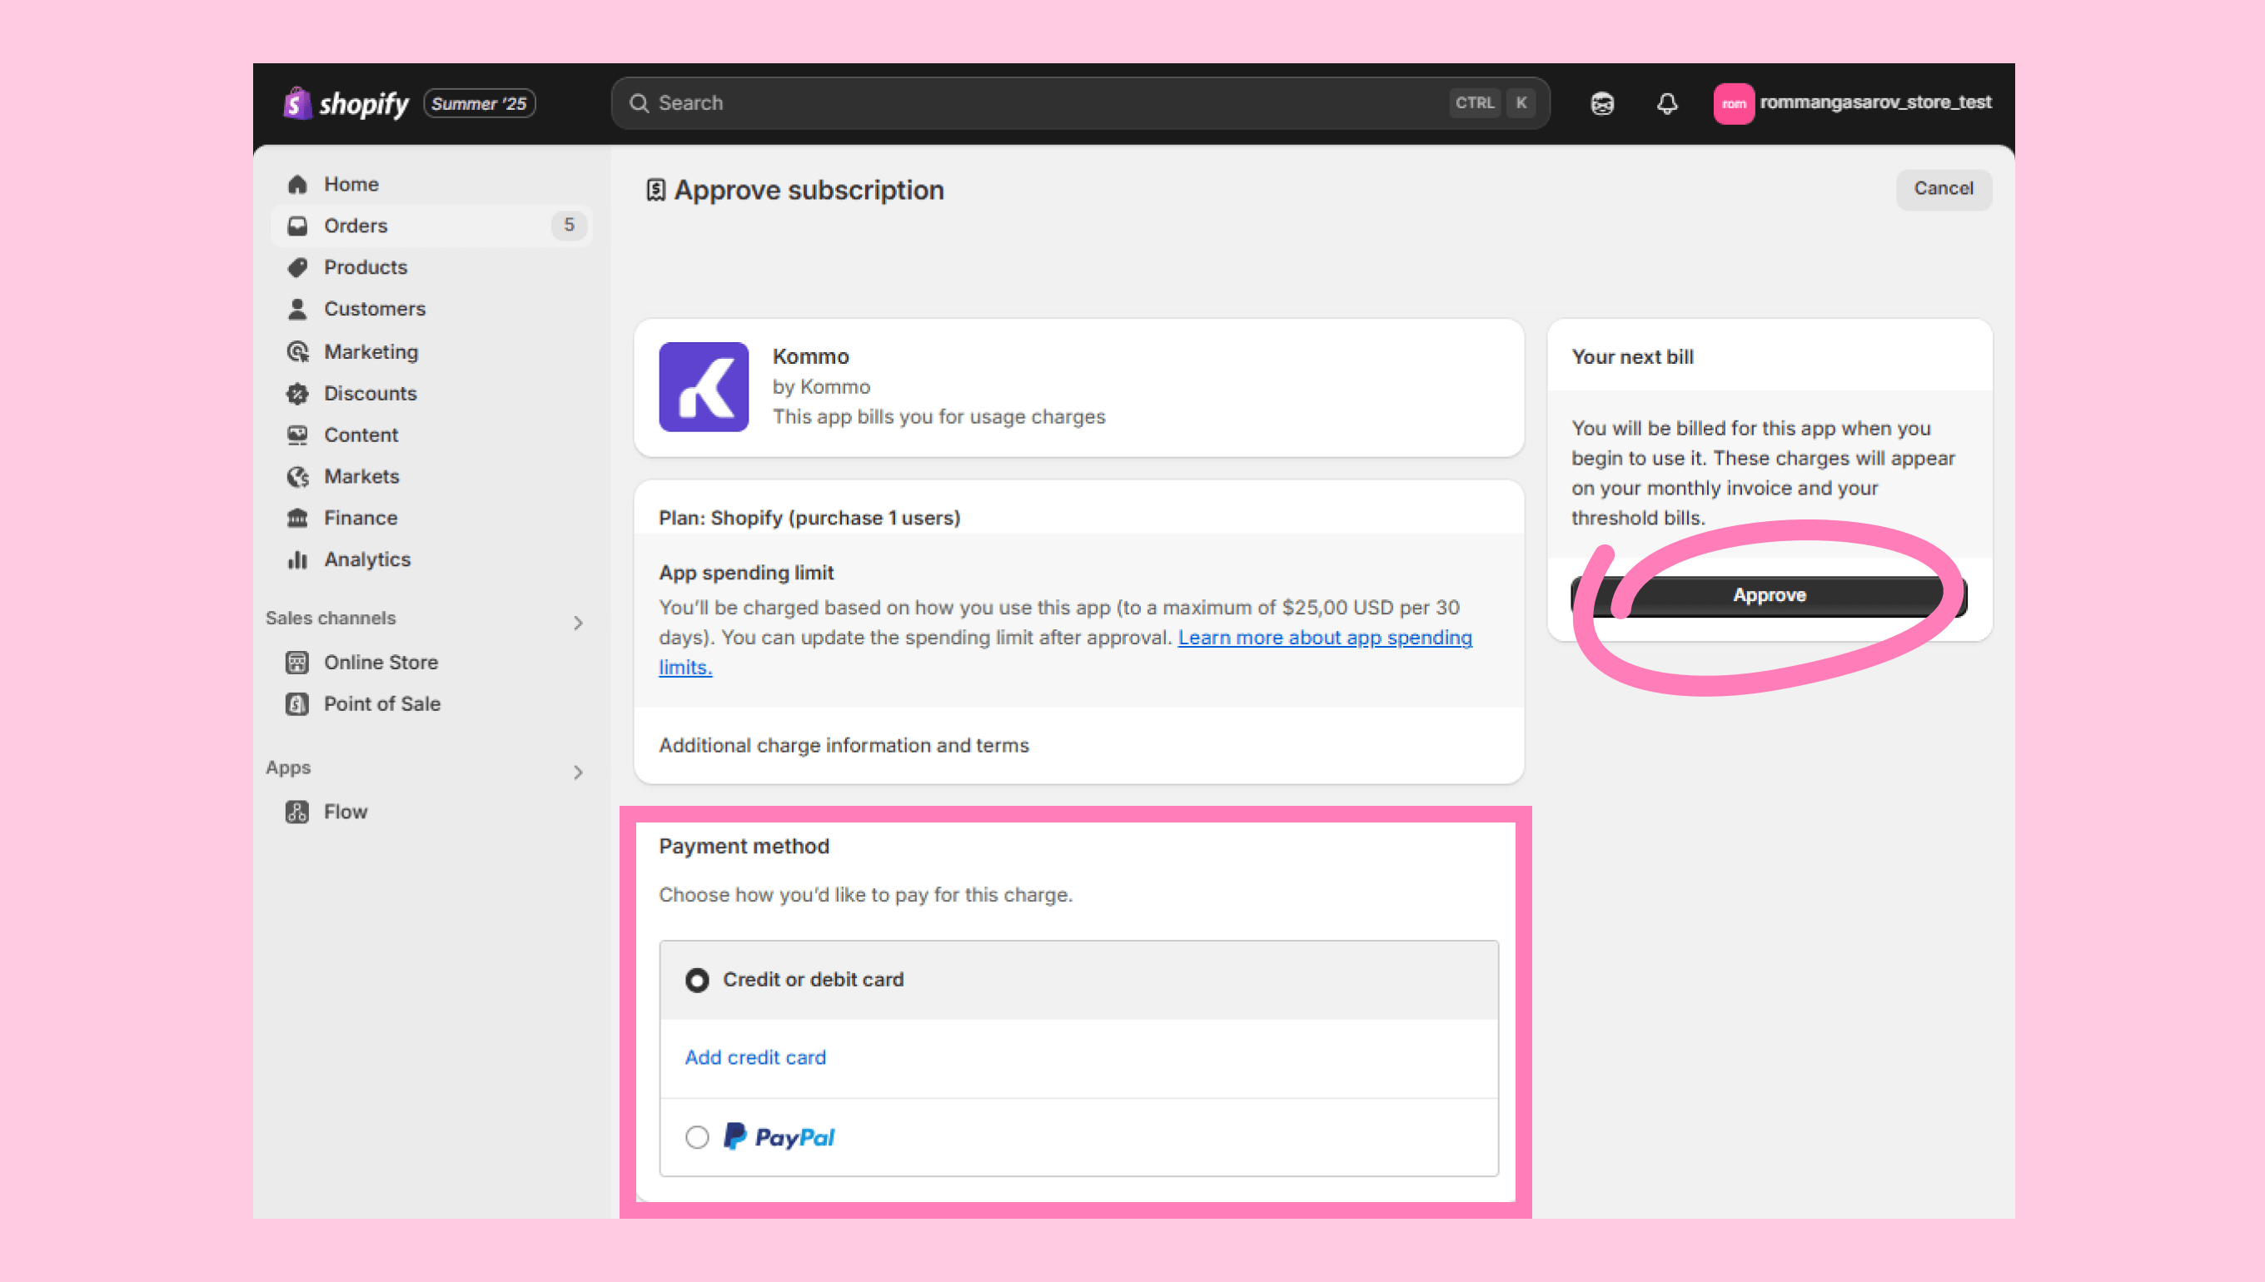
Task: Click the Approve subscription receipt icon
Action: [655, 190]
